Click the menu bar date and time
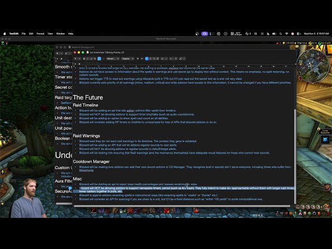This screenshot has width=332, height=249. 316,34
